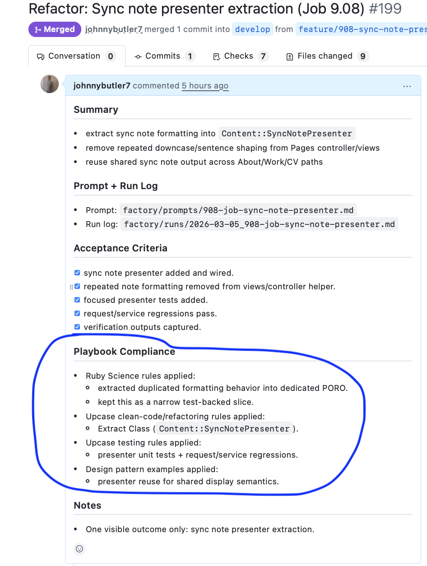This screenshot has width=427, height=566.
Task: Uncheck "request/service regressions pass" item
Action: 77,314
